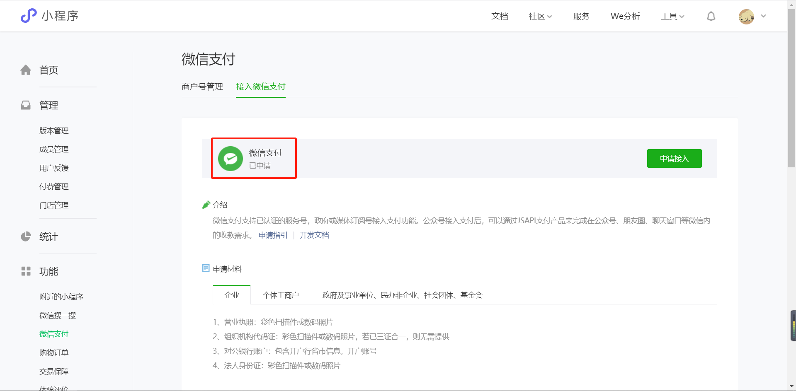Click the 首页 home icon
The width and height of the screenshot is (796, 391).
pyautogui.click(x=26, y=70)
